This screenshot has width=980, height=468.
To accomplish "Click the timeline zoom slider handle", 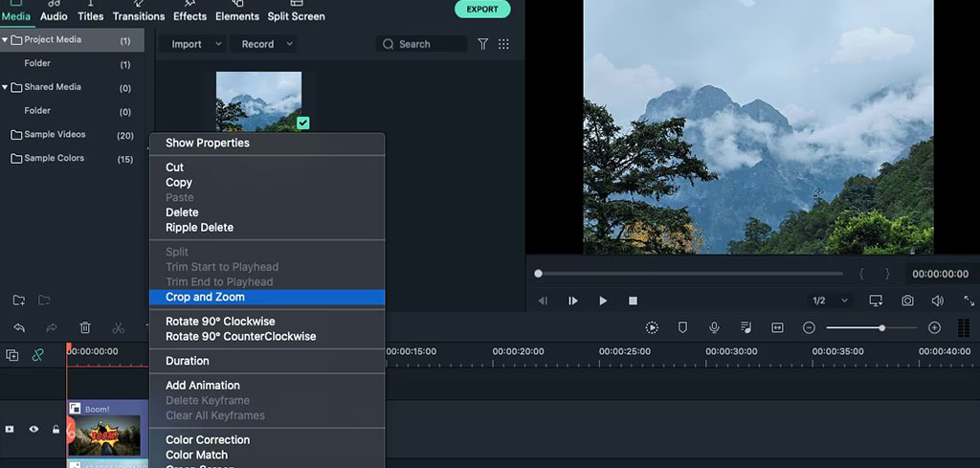I will tap(881, 327).
